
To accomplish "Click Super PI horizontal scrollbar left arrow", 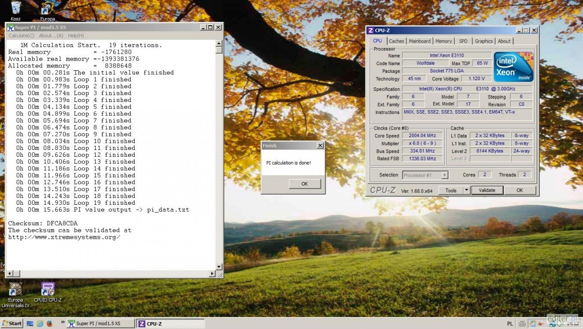I will pyautogui.click(x=9, y=274).
